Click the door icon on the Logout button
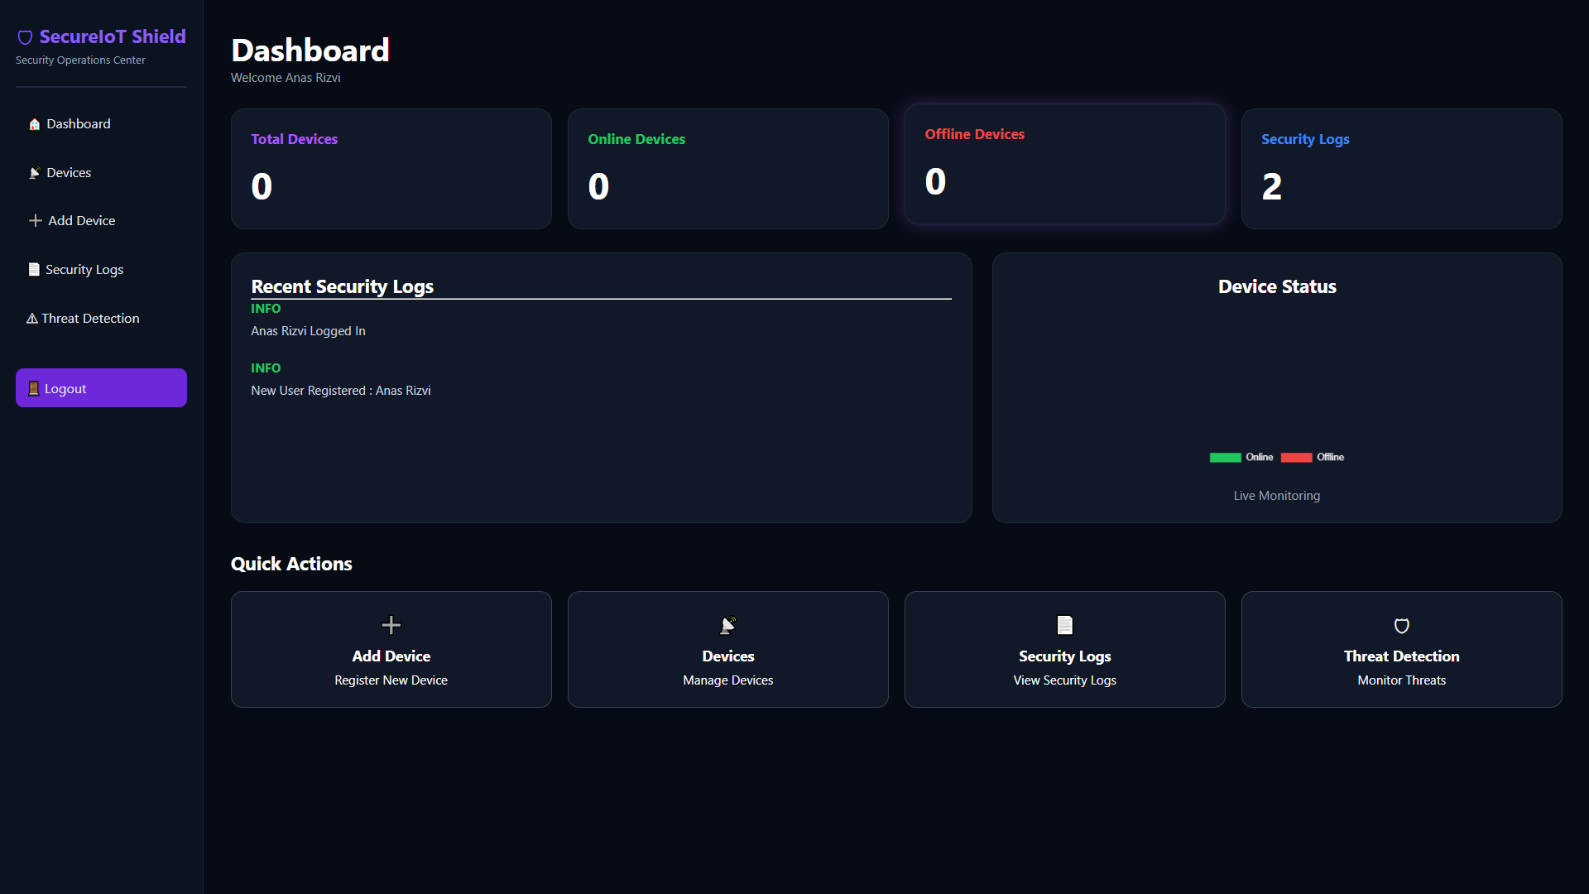This screenshot has width=1589, height=894. click(34, 389)
